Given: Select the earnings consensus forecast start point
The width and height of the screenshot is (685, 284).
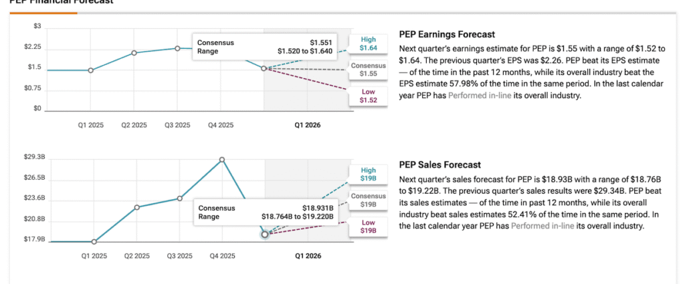Looking at the screenshot, I should click(264, 68).
